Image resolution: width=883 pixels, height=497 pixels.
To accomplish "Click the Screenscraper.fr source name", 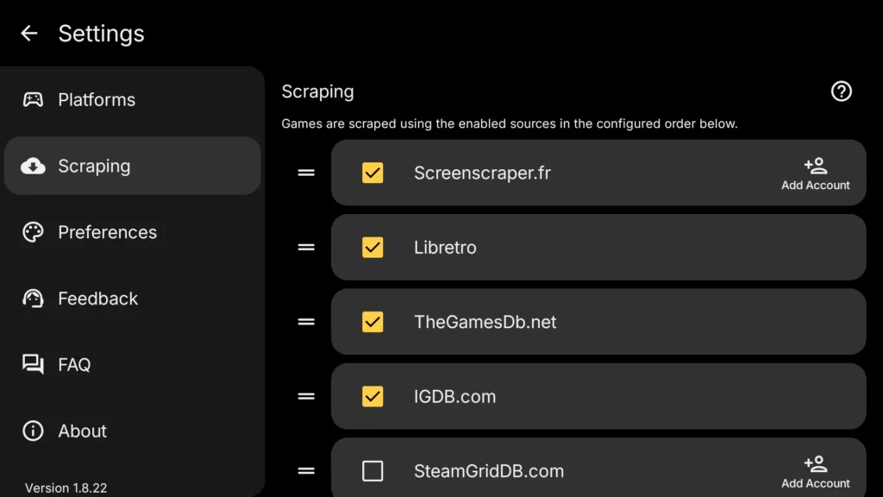I will 482,173.
